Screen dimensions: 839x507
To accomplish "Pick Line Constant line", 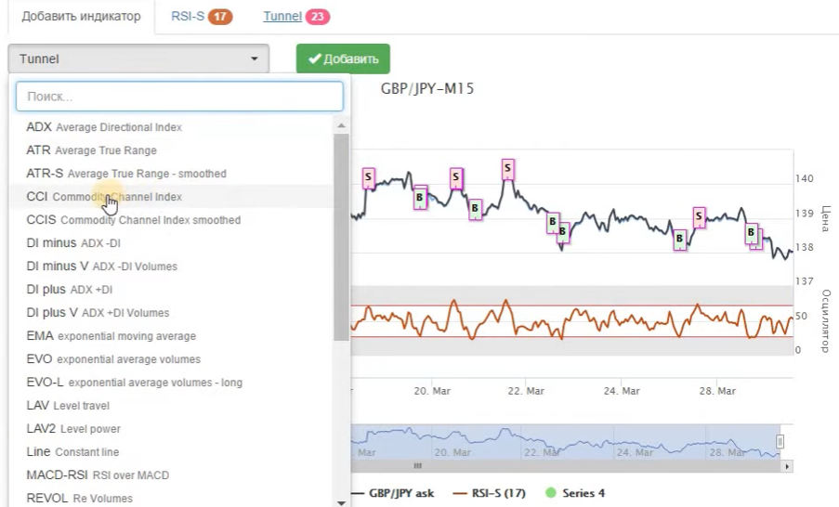I will (171, 452).
